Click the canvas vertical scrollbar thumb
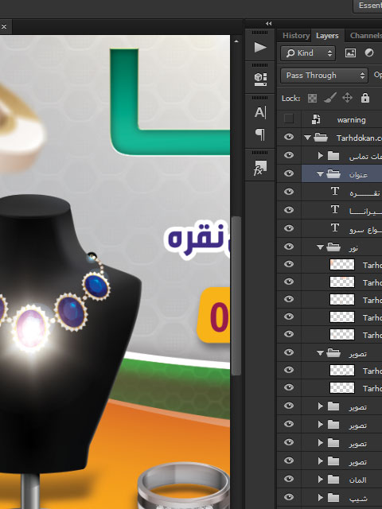The image size is (382, 509). pyautogui.click(x=236, y=296)
